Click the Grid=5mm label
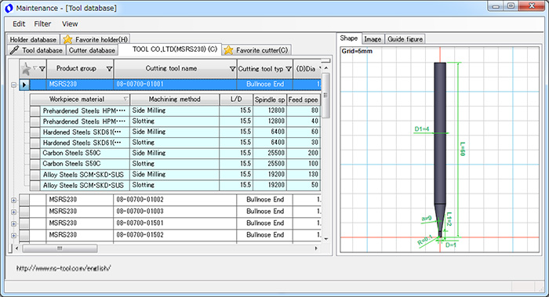Image resolution: width=549 pixels, height=297 pixels. click(x=357, y=51)
